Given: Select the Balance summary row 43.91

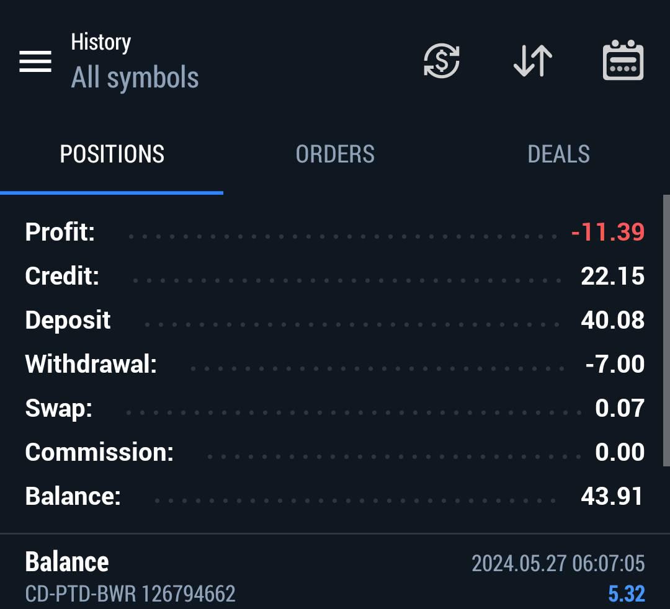Looking at the screenshot, I should (x=334, y=496).
